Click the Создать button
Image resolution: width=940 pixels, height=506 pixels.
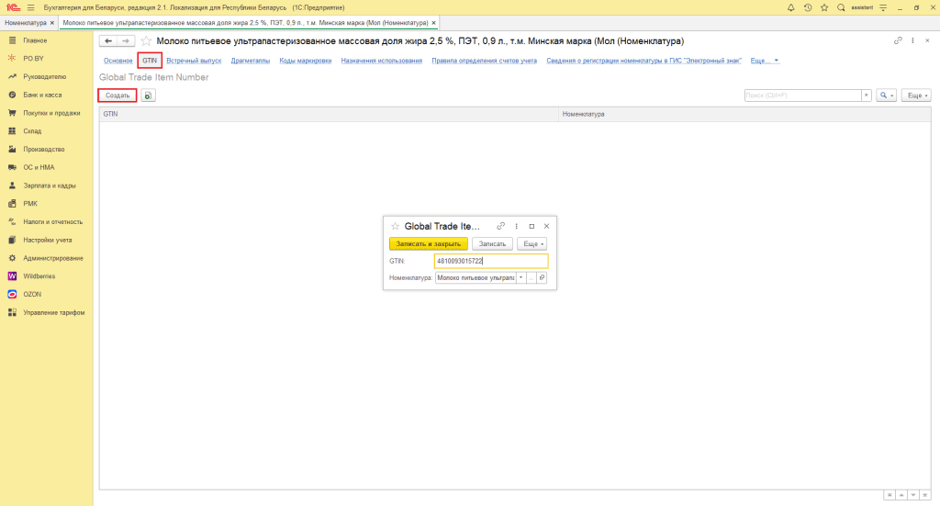(117, 96)
